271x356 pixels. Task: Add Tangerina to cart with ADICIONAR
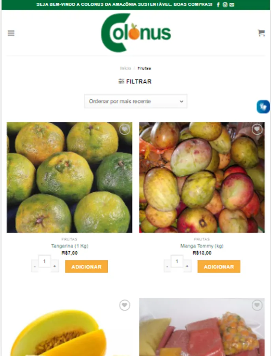coord(86,267)
